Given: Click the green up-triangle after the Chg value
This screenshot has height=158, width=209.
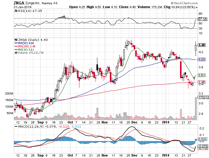Looking at the screenshot, I should (196, 7).
